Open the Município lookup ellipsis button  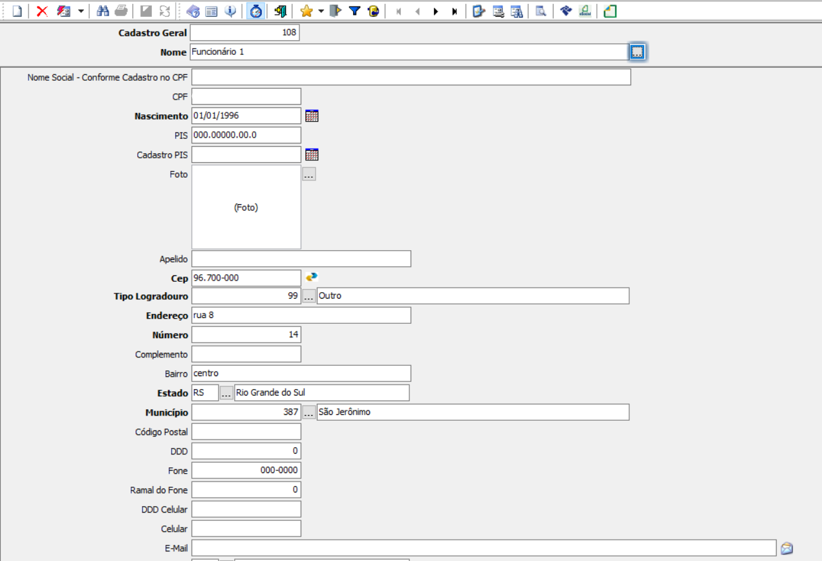pos(309,412)
